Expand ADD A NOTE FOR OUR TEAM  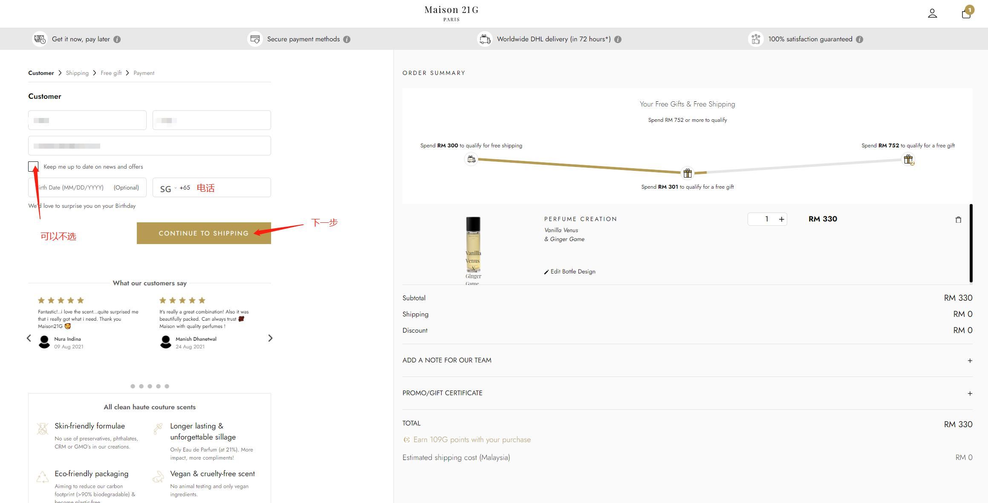click(688, 360)
